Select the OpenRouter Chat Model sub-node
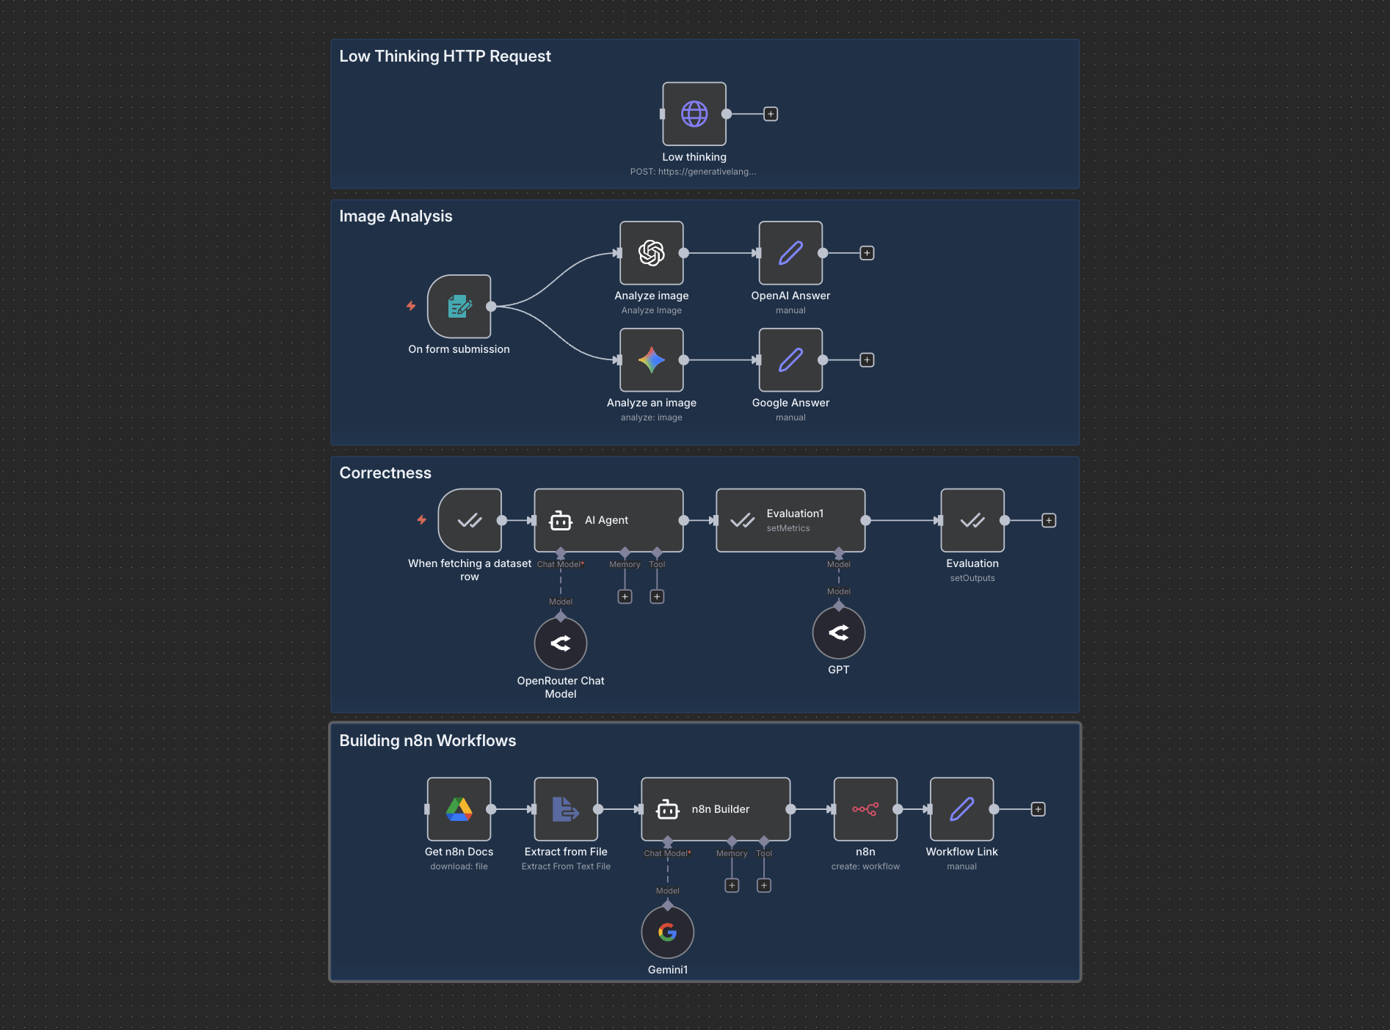 561,643
